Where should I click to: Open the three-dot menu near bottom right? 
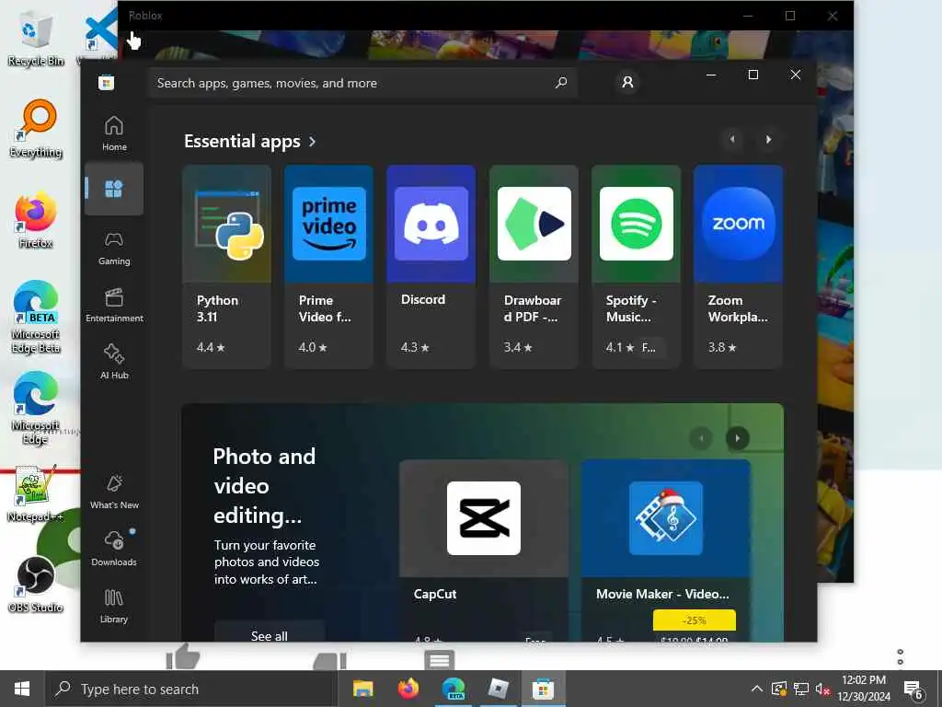900,656
